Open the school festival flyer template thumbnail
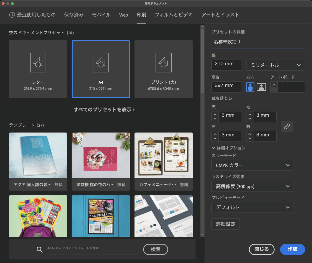Image resolution: width=312 pixels, height=263 pixels. pyautogui.click(x=38, y=216)
